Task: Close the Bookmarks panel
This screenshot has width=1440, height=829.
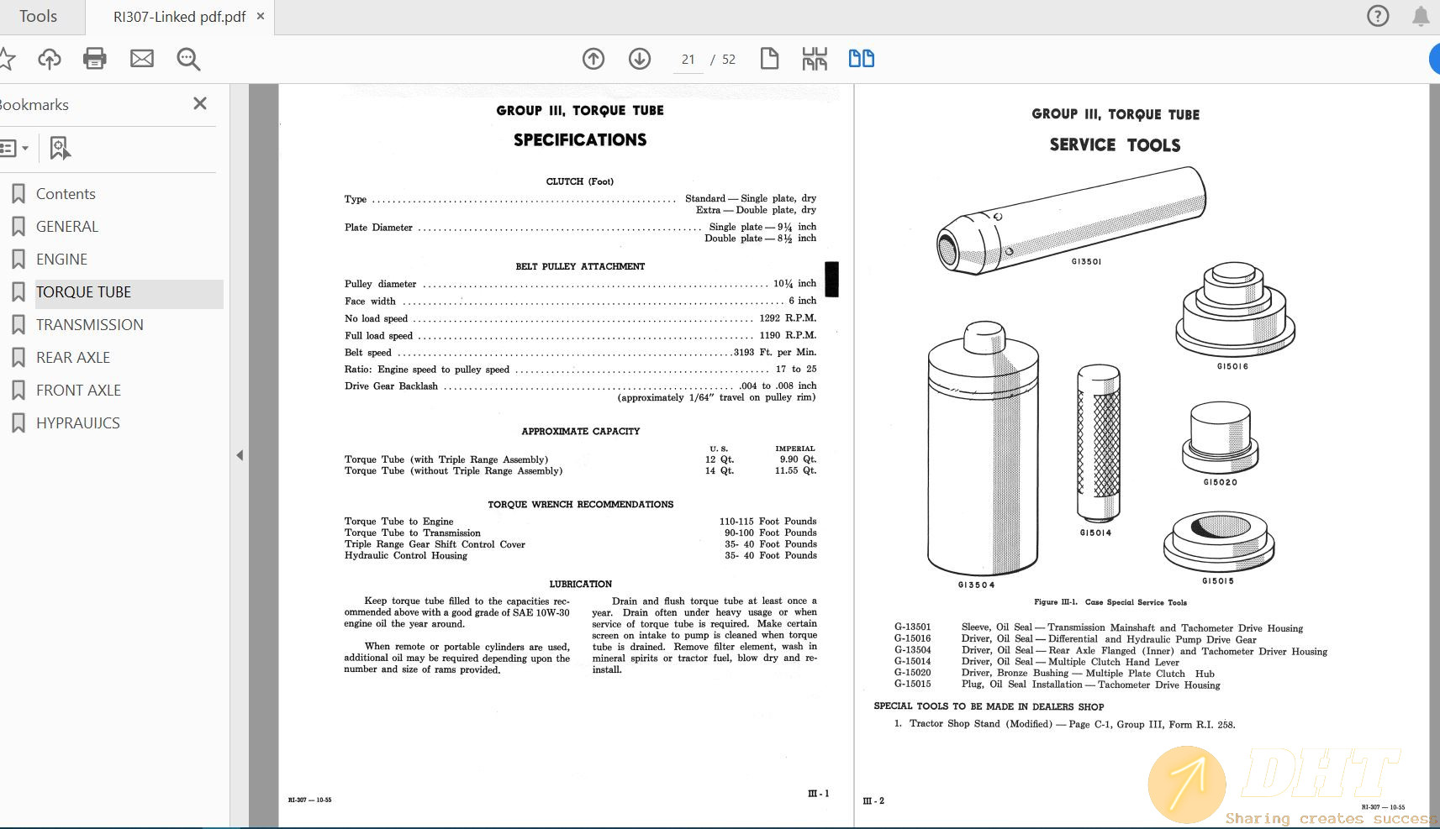Action: 200,103
